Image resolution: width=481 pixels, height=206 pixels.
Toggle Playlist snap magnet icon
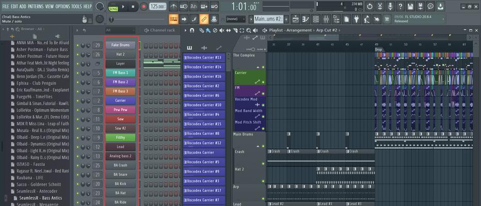(192, 30)
